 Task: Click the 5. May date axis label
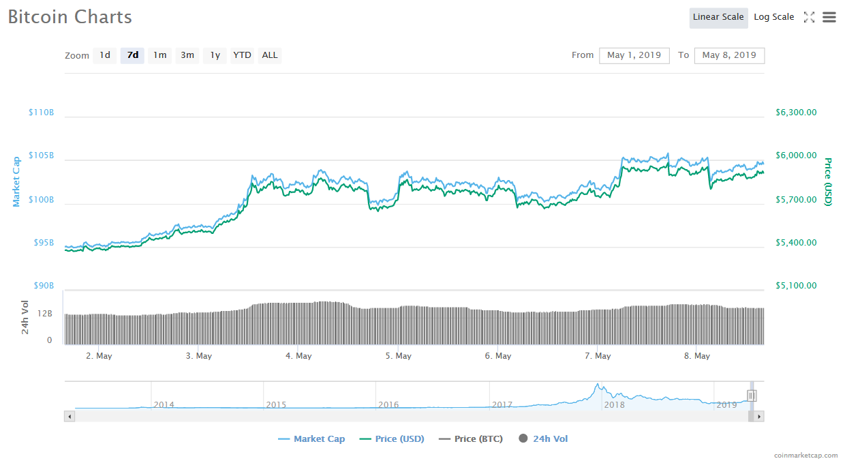tap(398, 356)
